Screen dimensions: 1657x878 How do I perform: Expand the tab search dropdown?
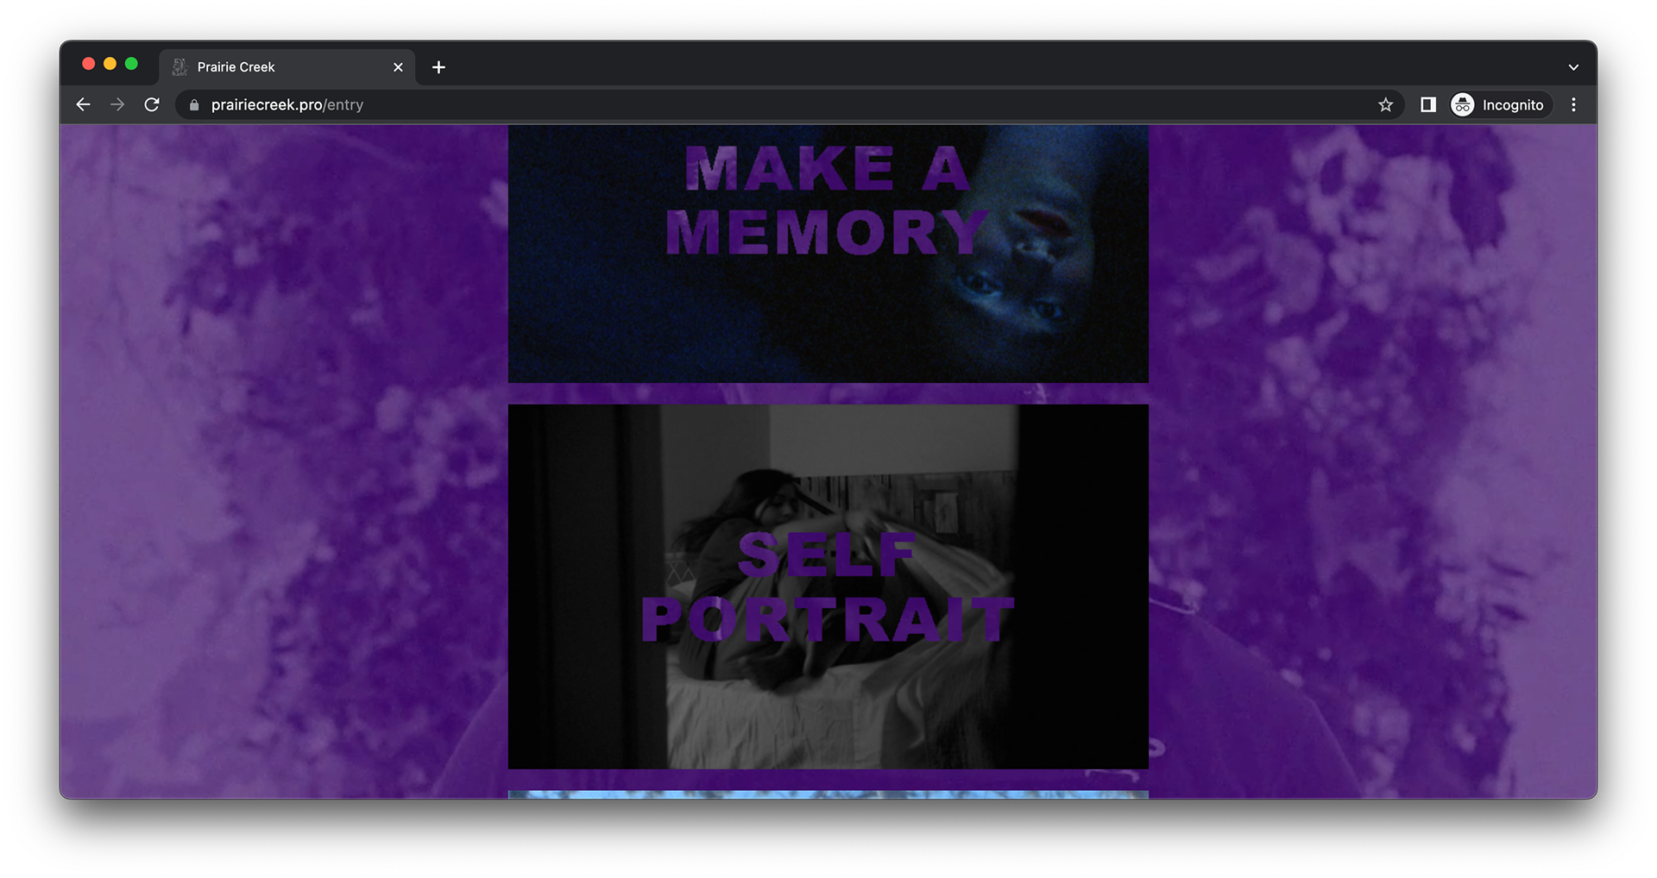(1573, 67)
